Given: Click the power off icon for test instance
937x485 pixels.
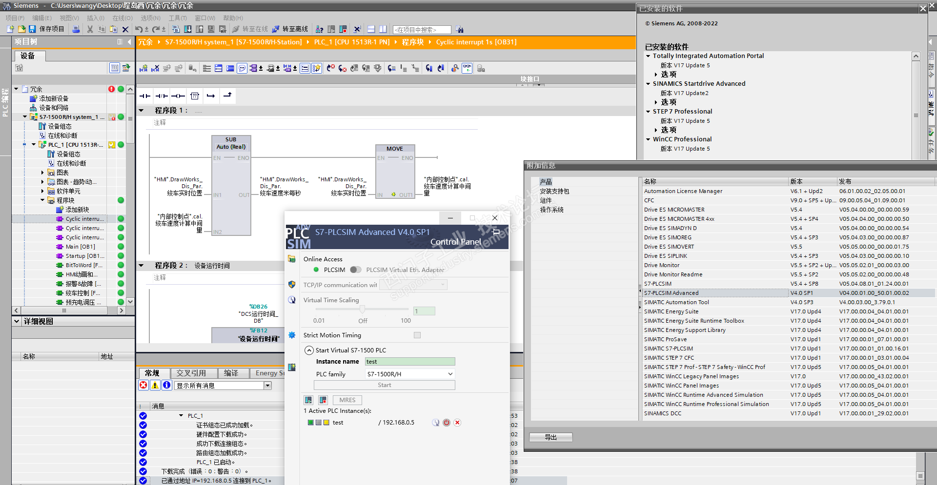Looking at the screenshot, I should (447, 423).
